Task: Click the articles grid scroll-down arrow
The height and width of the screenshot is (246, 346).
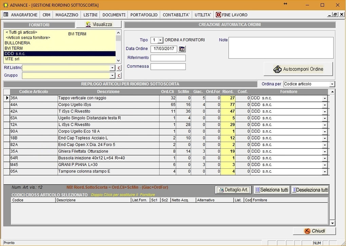Action: click(332, 223)
